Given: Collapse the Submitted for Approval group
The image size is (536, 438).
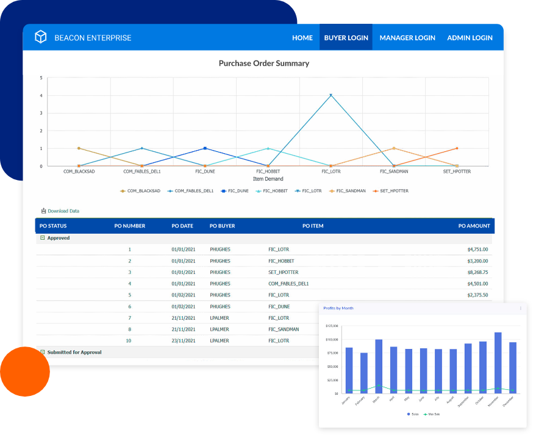Looking at the screenshot, I should coord(42,352).
